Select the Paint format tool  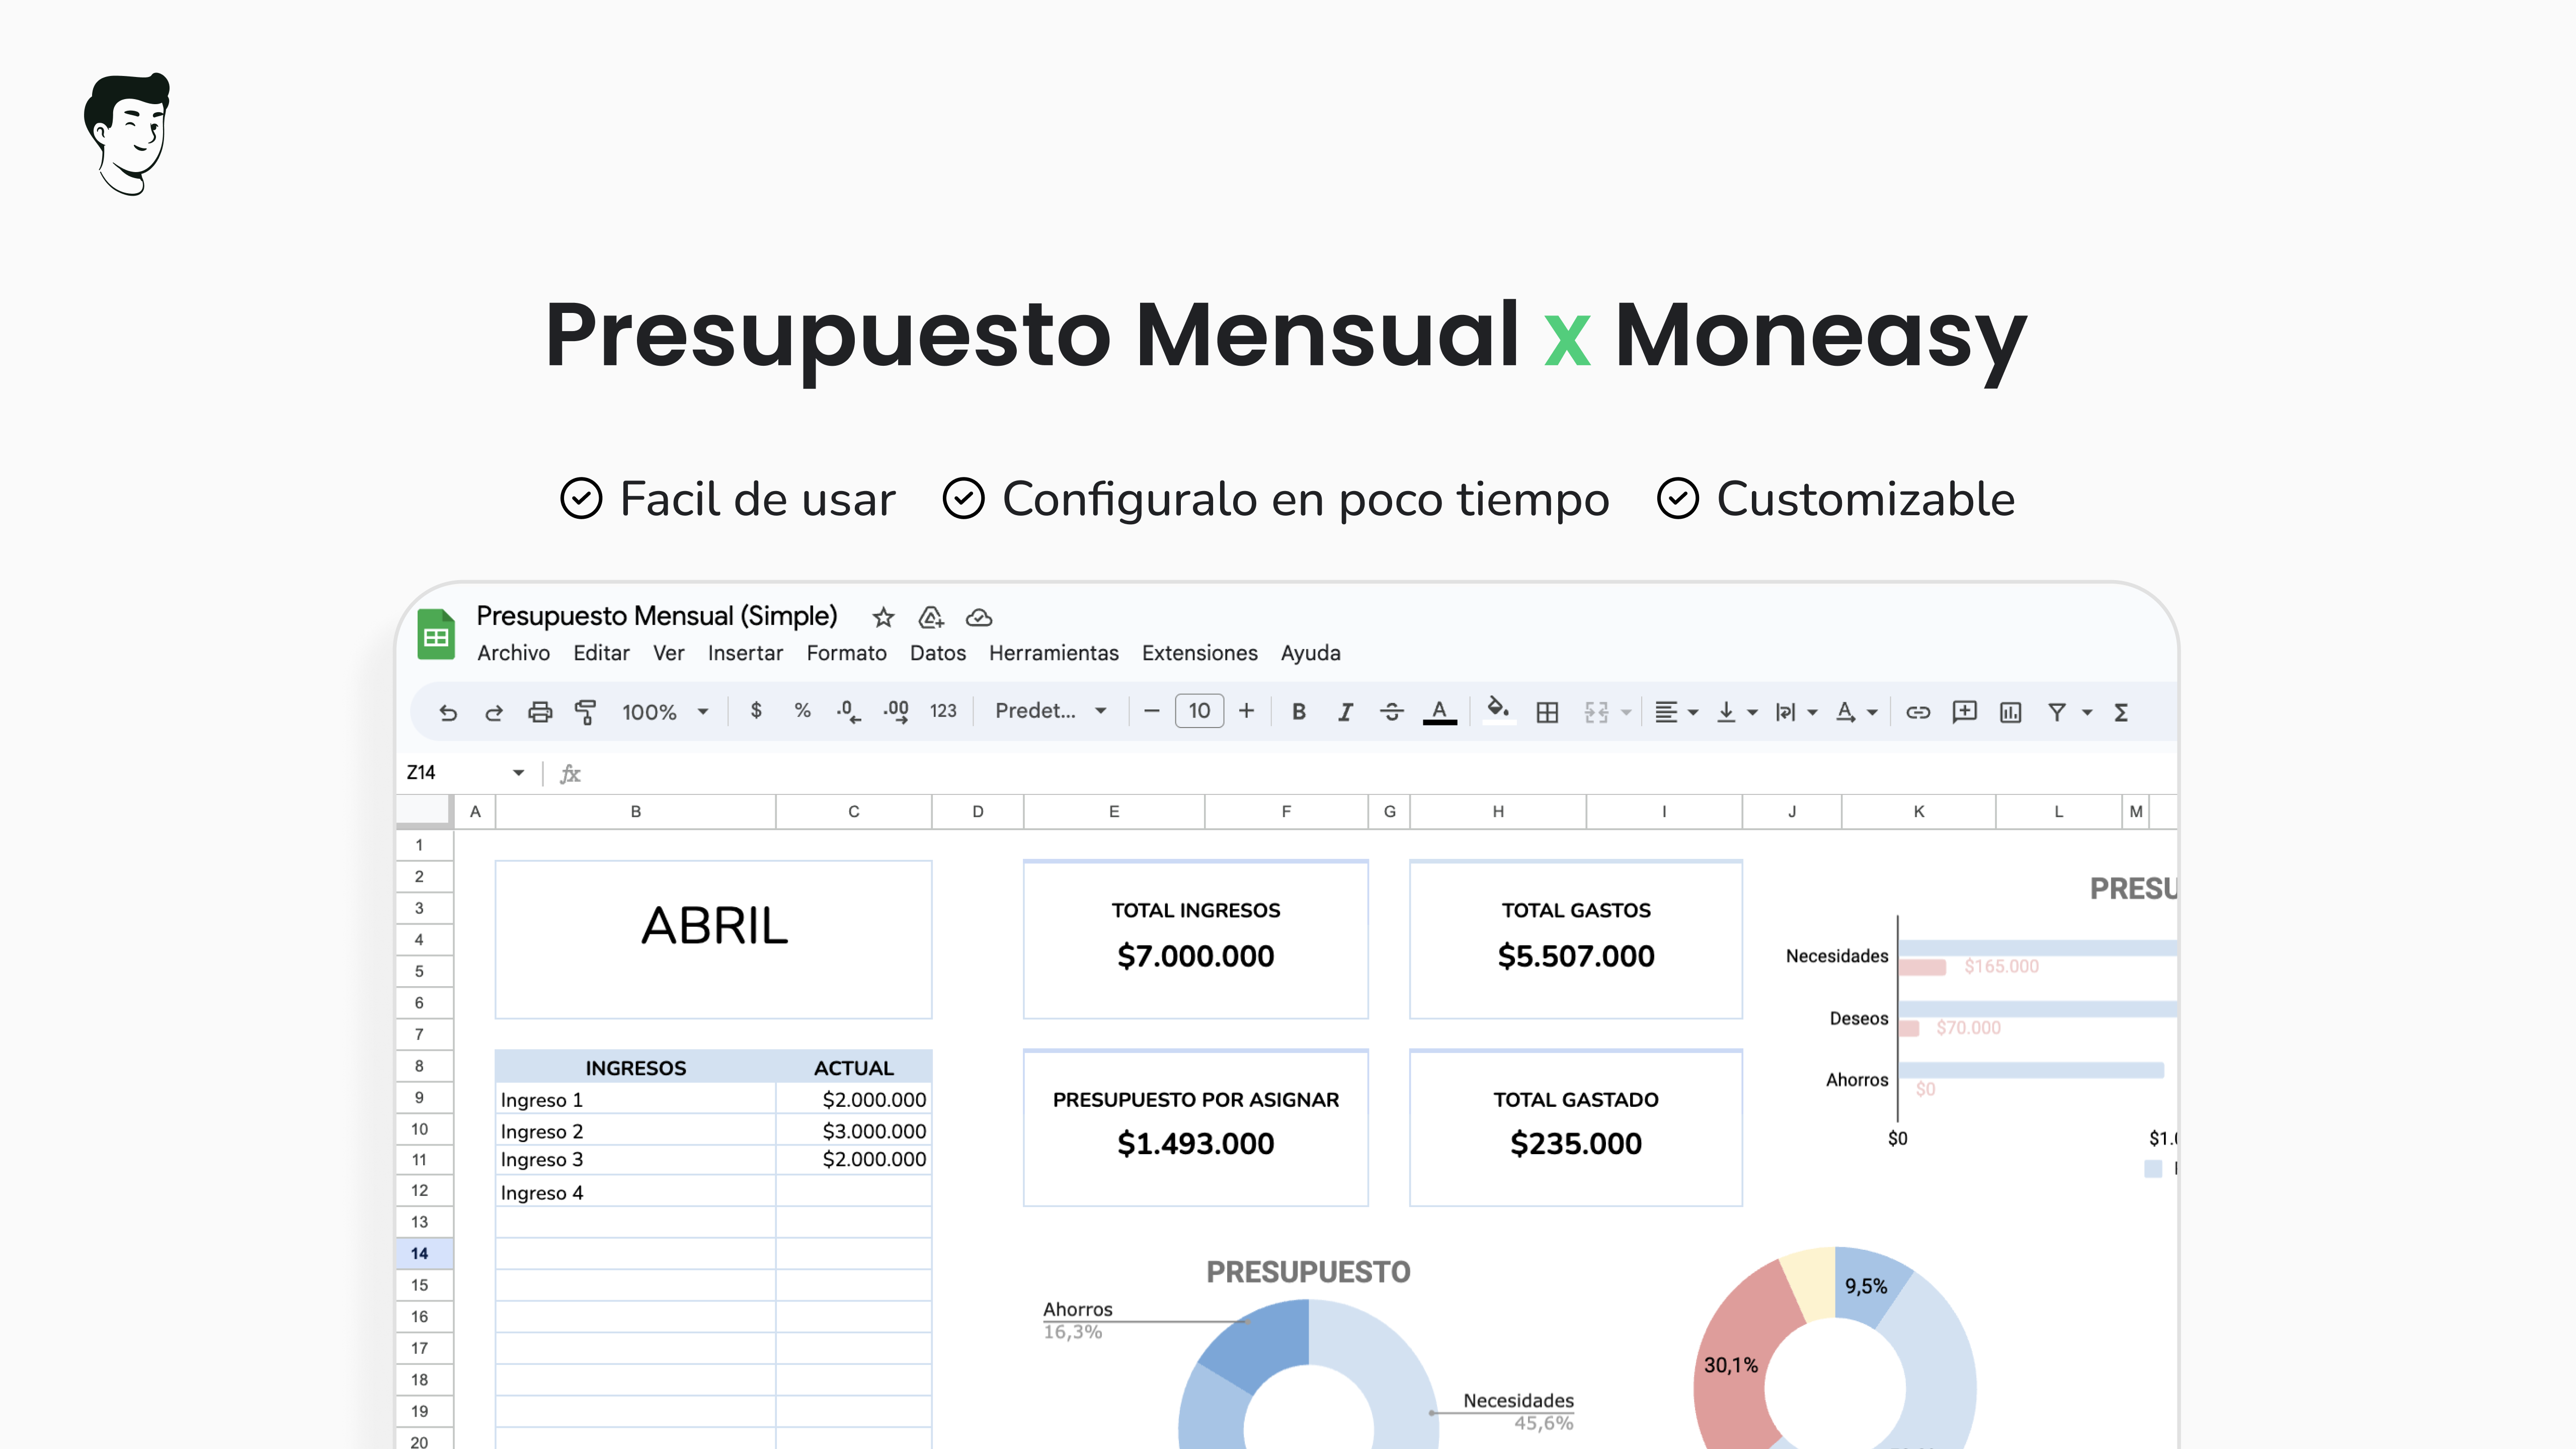[x=586, y=711]
